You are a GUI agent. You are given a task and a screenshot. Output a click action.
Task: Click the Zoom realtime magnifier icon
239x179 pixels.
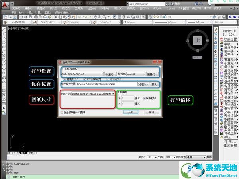100,17
